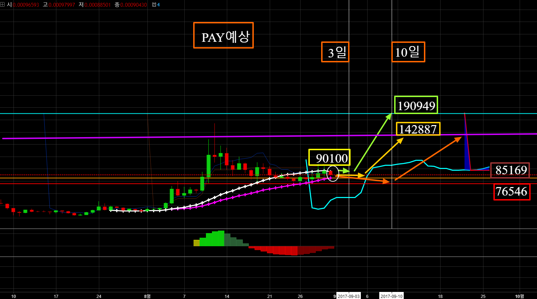
Task: Click the 18 date tick on time axis
Action: pos(440,296)
